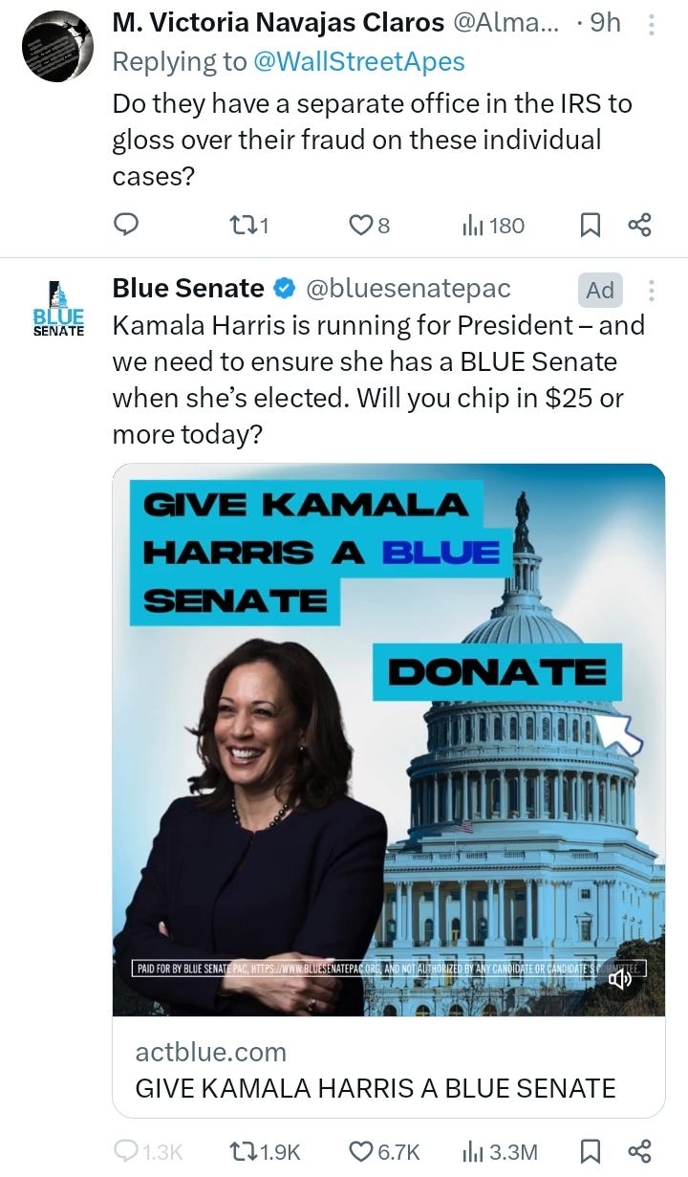Share the M. Victoria Navajas reply
The image size is (688, 1177).
[x=639, y=225]
